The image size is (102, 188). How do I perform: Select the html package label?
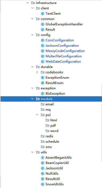pos(54,120)
